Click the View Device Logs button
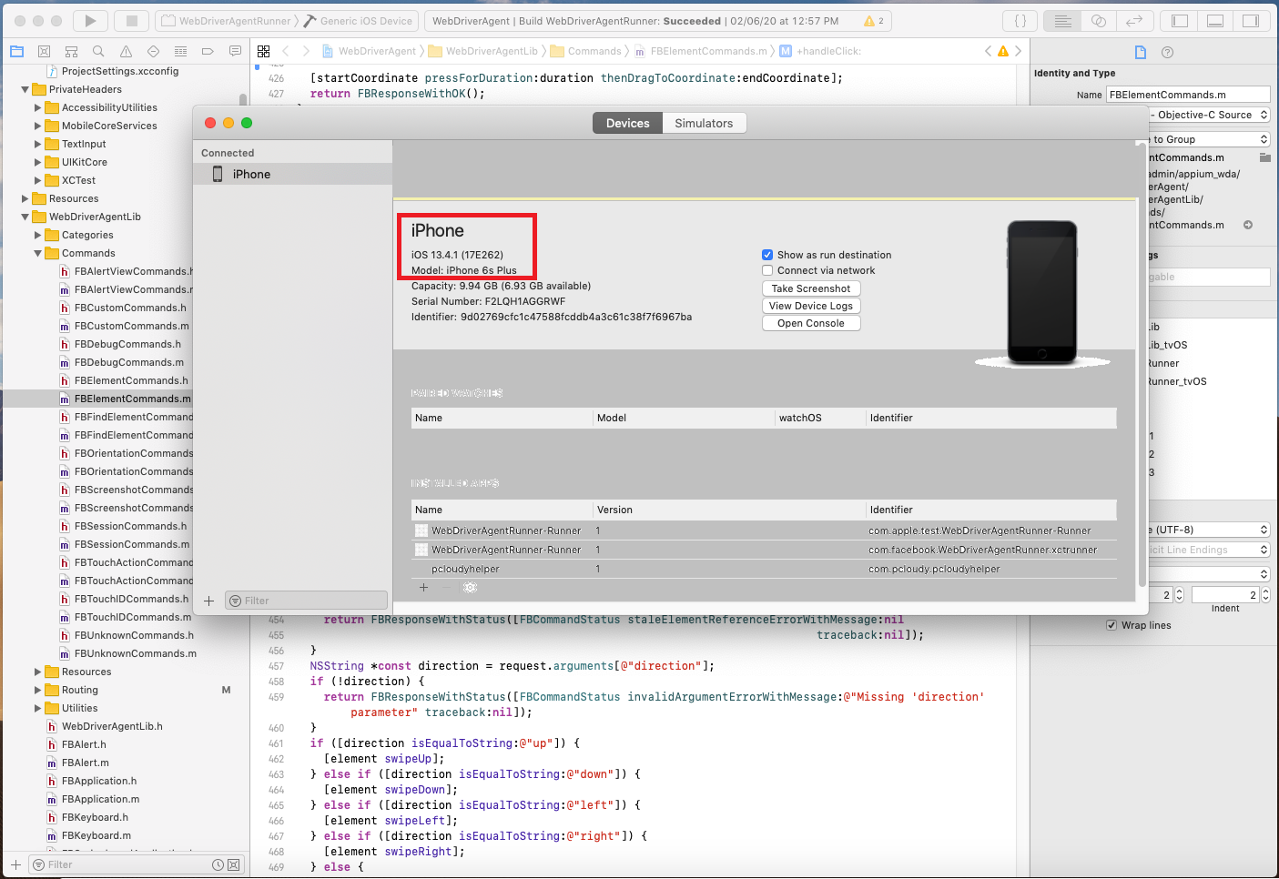This screenshot has height=879, width=1279. pos(811,306)
